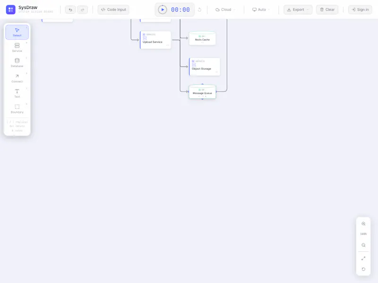Pick the Text tool

coord(17,93)
